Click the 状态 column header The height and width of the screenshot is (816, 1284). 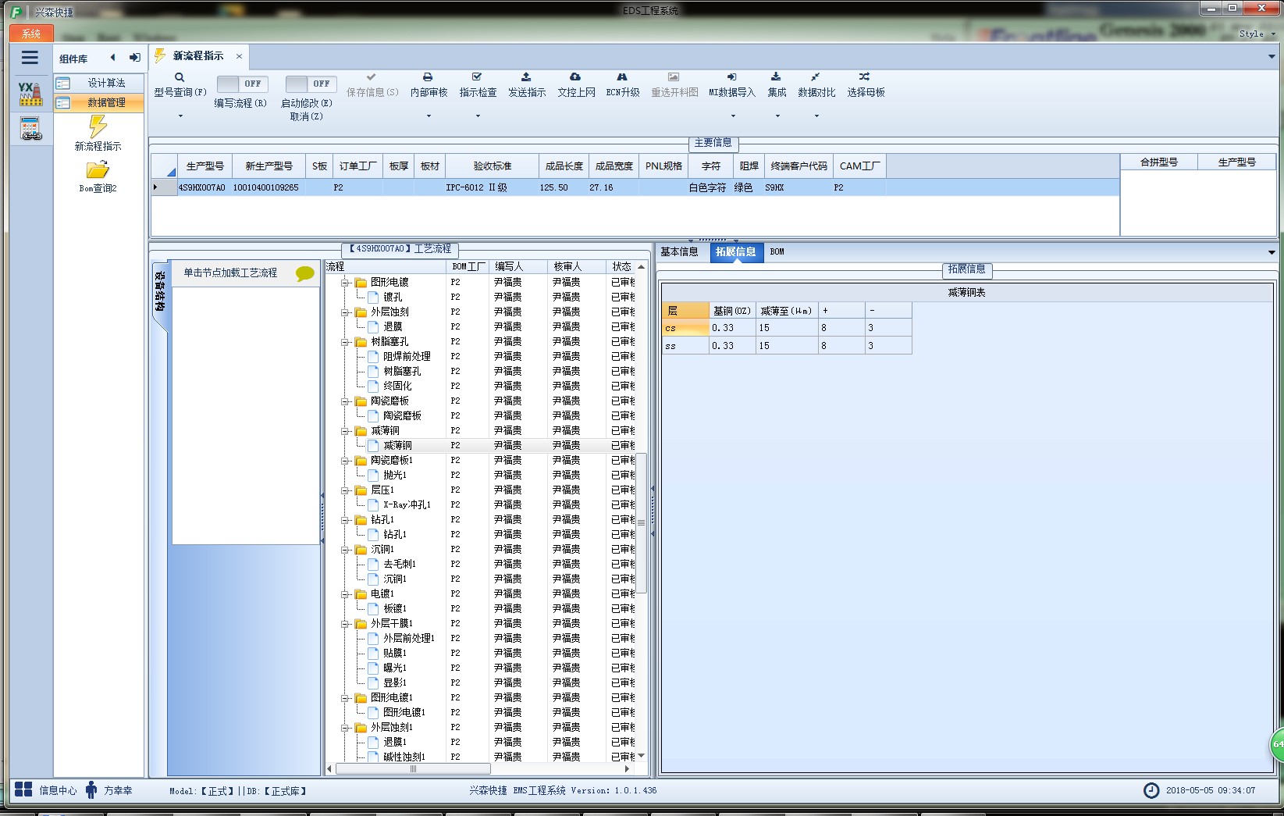(621, 267)
